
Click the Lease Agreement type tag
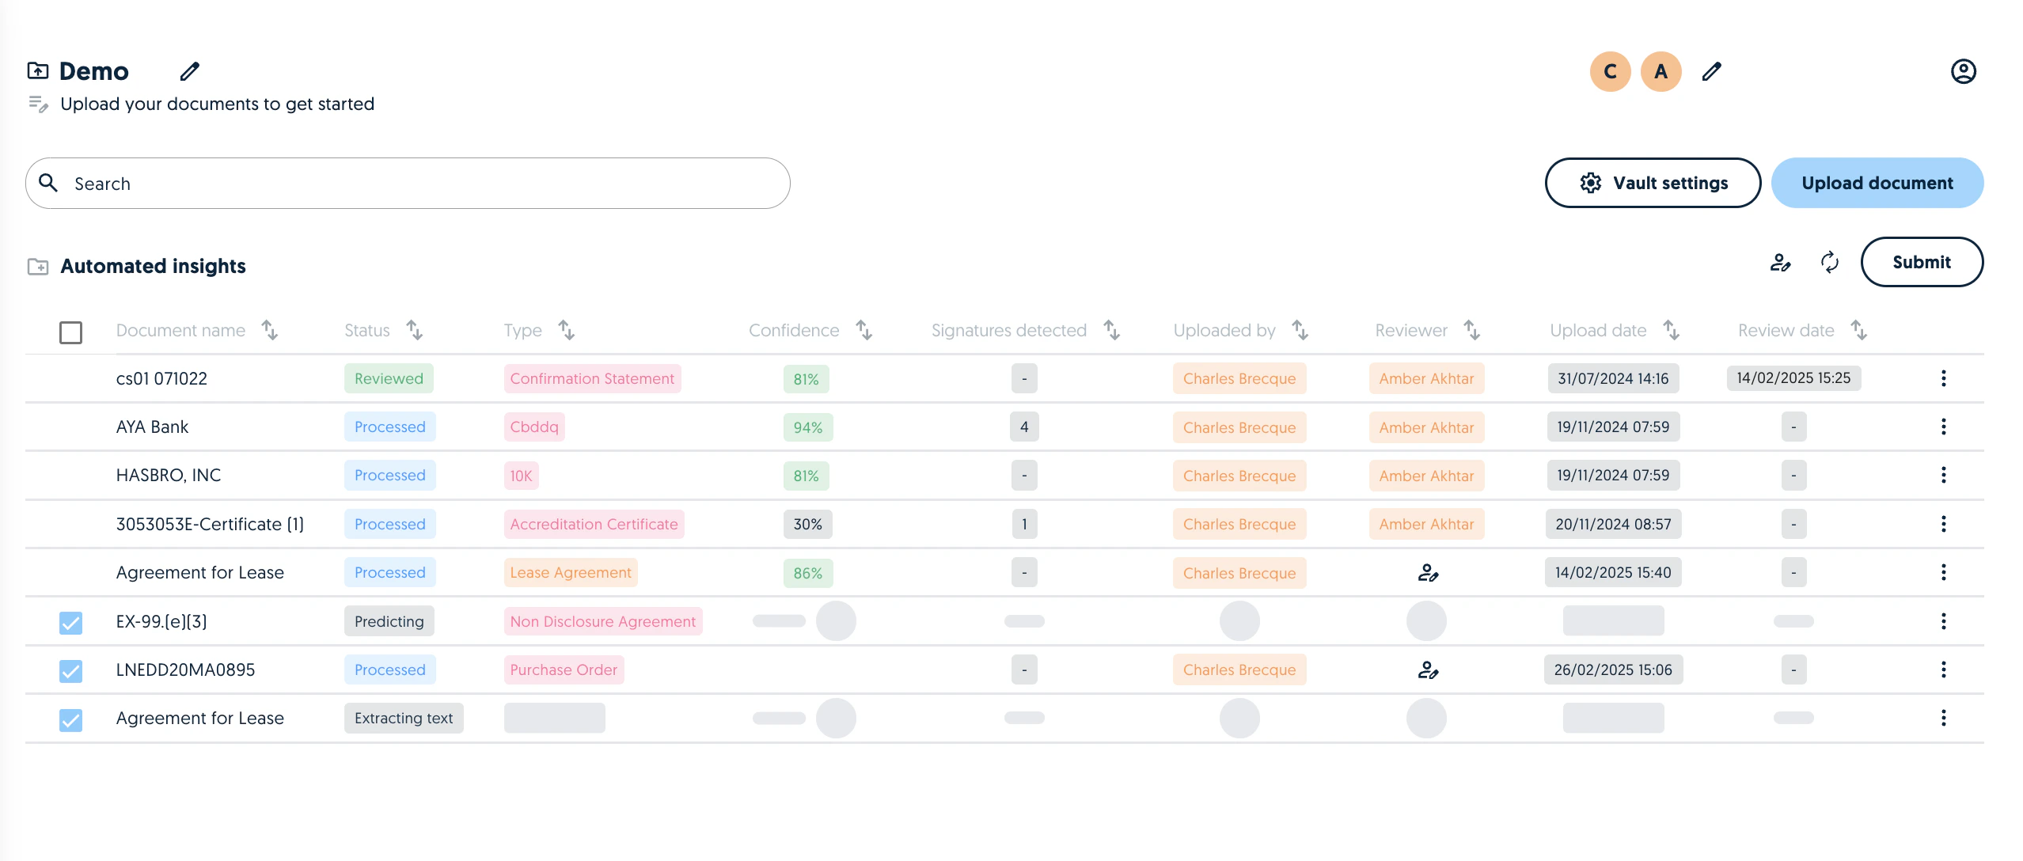(x=571, y=572)
